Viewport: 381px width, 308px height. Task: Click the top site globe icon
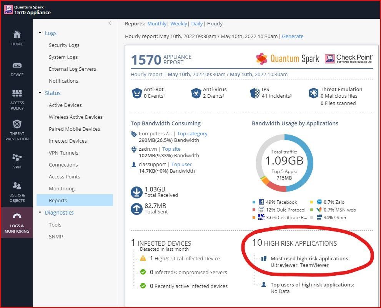(134, 149)
